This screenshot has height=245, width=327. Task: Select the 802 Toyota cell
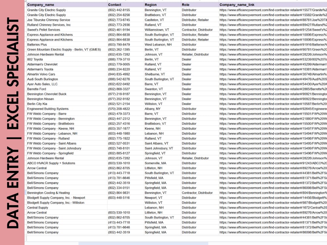pos(67,59)
